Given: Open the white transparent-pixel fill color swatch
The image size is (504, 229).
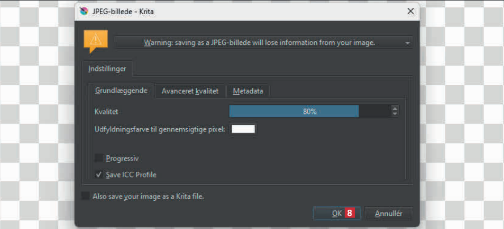Looking at the screenshot, I should point(243,129).
